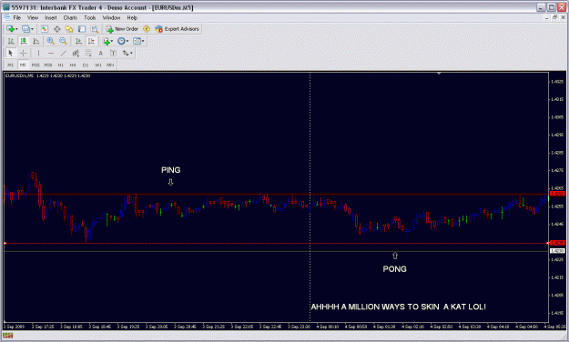Click the New Order button

[x=122, y=29]
